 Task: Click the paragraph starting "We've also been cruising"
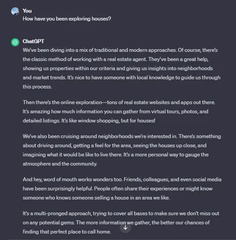tap(122, 150)
